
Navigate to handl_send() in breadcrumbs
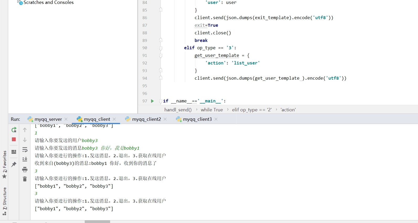pyautogui.click(x=178, y=110)
